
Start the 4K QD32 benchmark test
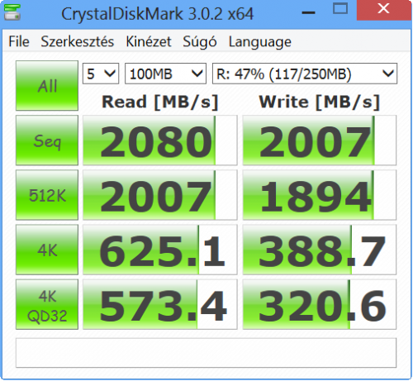click(x=47, y=304)
